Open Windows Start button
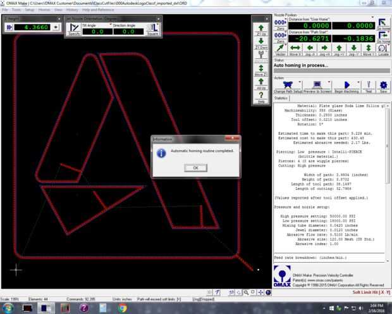Viewport: 392px width, 314px height. 8,308
